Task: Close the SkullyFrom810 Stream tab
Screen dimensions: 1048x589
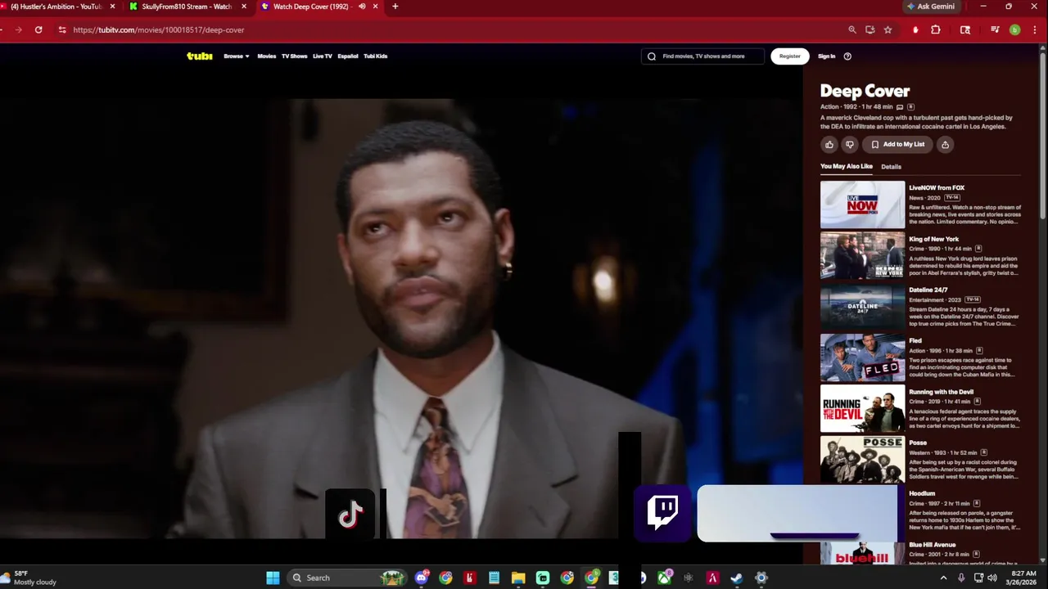Action: point(244,7)
